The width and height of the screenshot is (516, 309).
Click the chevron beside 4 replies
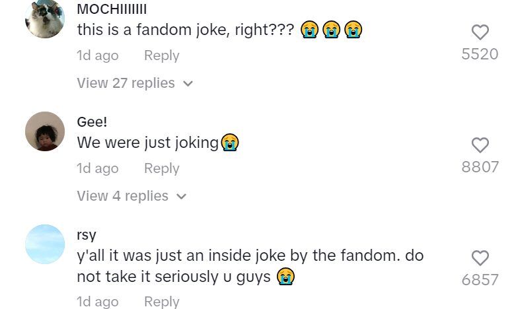tap(181, 197)
